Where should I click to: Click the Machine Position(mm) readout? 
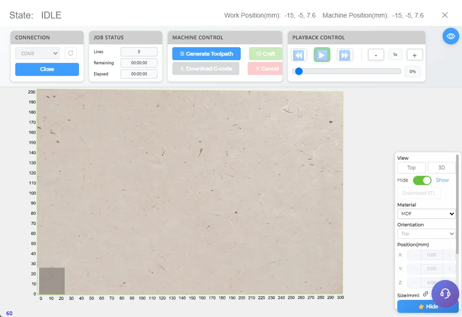[373, 15]
